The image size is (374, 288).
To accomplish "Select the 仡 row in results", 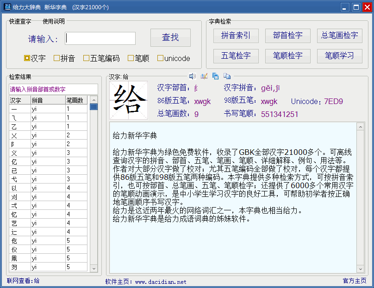I will click(x=48, y=241).
